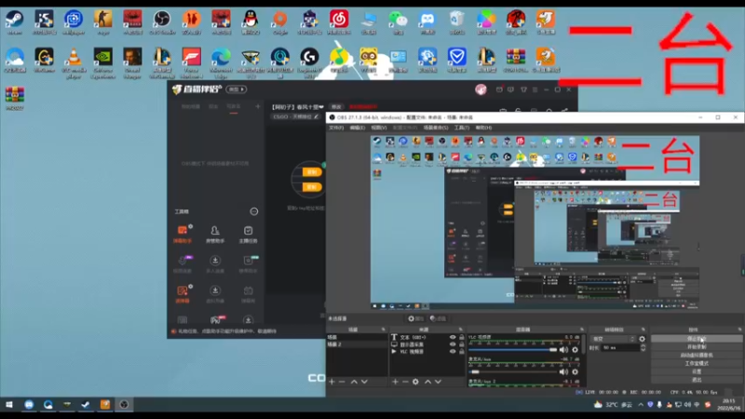
Task: Open WeChat desktop shortcut
Action: point(399,21)
